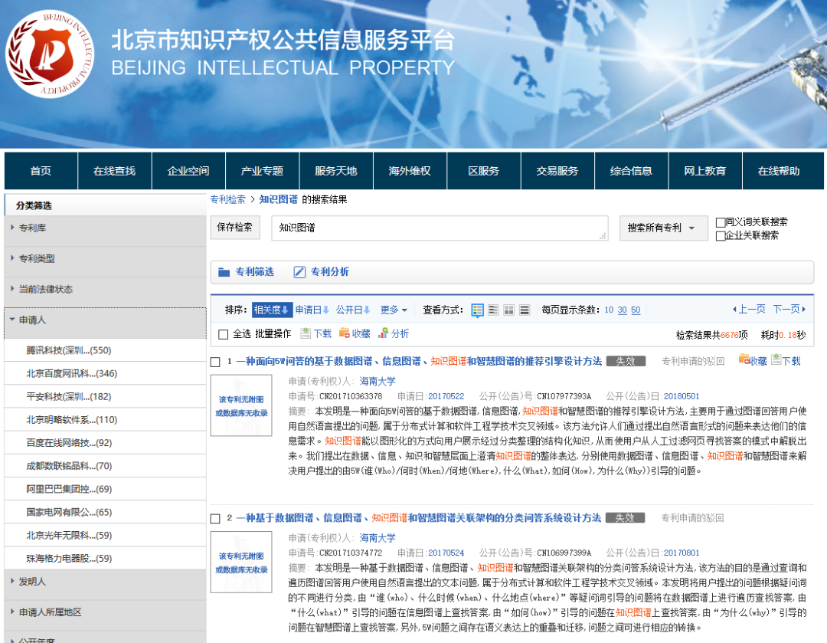Viewport: 827px width, 643px height.
Task: Open the 海南大学 applicant link
Action: pos(377,381)
